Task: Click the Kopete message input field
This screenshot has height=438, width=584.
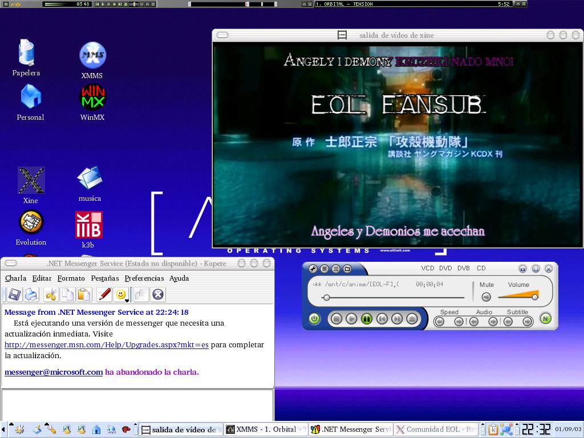Action: (137, 405)
